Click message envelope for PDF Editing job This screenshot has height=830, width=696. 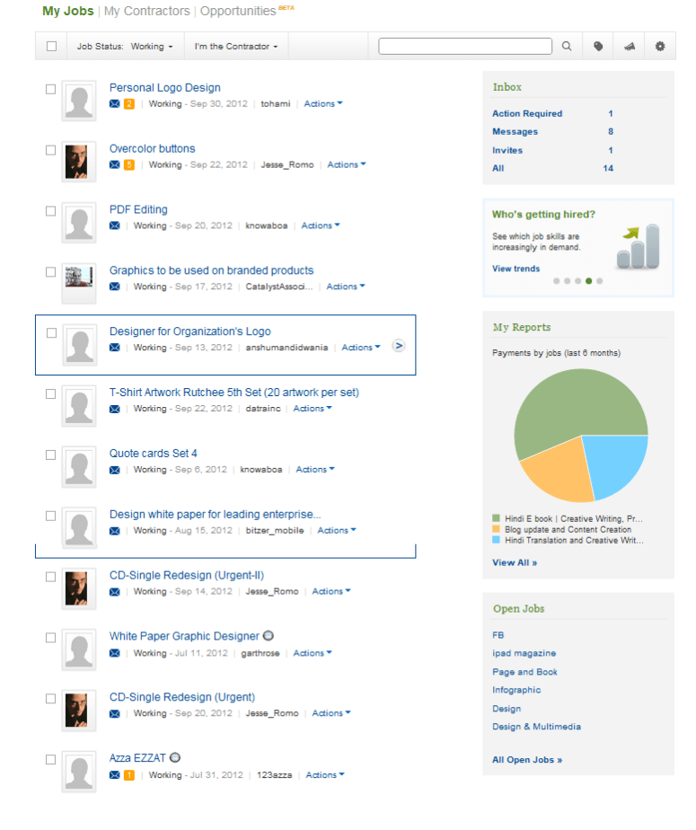[x=114, y=226]
